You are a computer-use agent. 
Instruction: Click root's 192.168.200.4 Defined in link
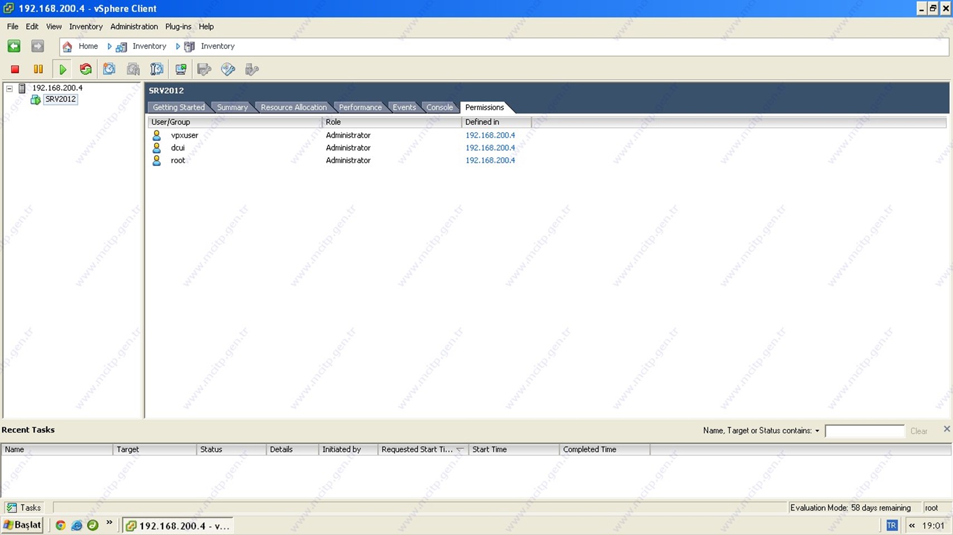pos(490,160)
